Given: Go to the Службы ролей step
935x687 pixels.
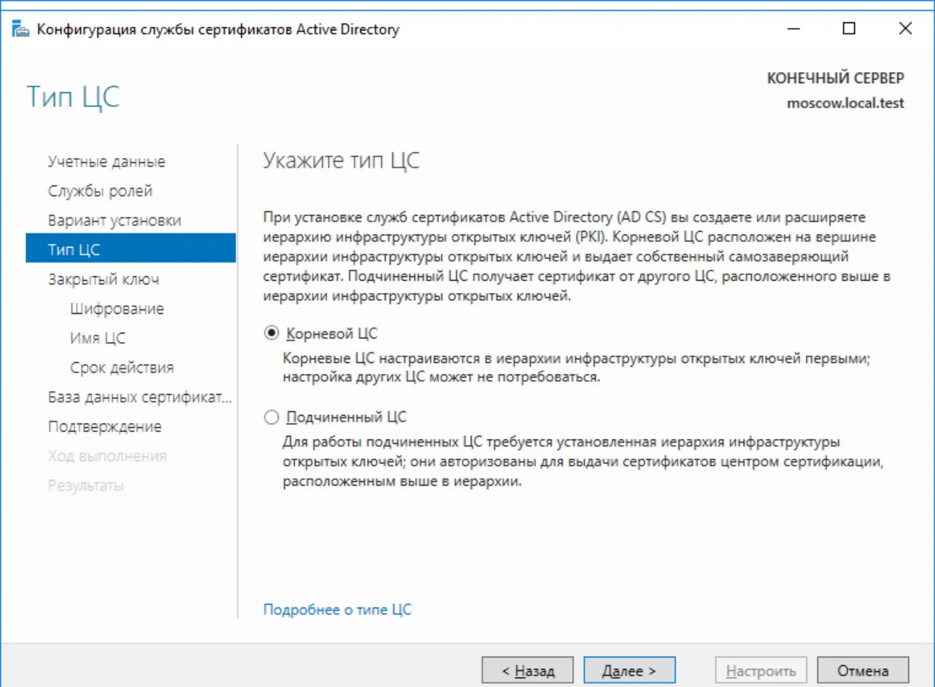Looking at the screenshot, I should point(100,191).
